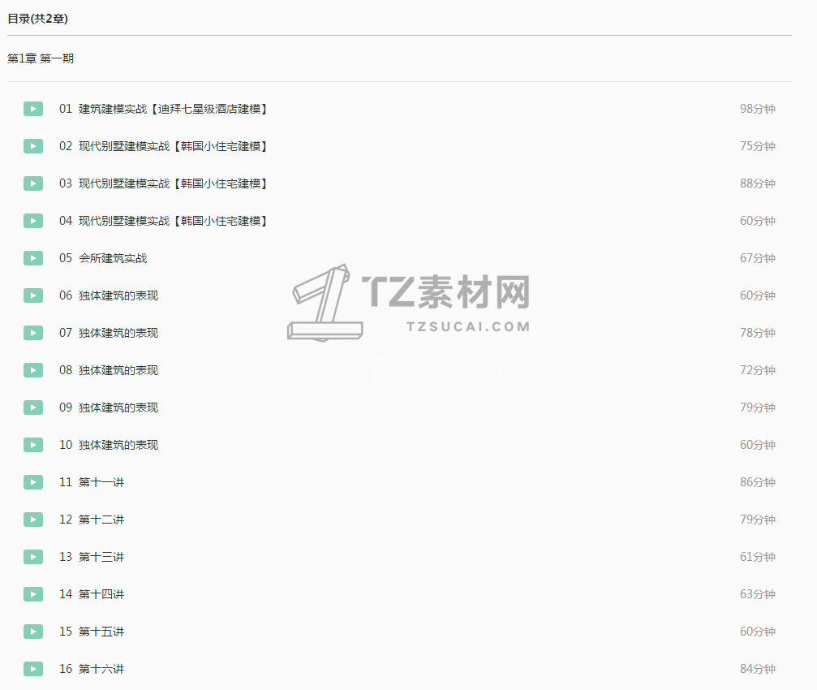Click the 88分钟 duration of lesson 03
This screenshot has width=817, height=690.
758,183
